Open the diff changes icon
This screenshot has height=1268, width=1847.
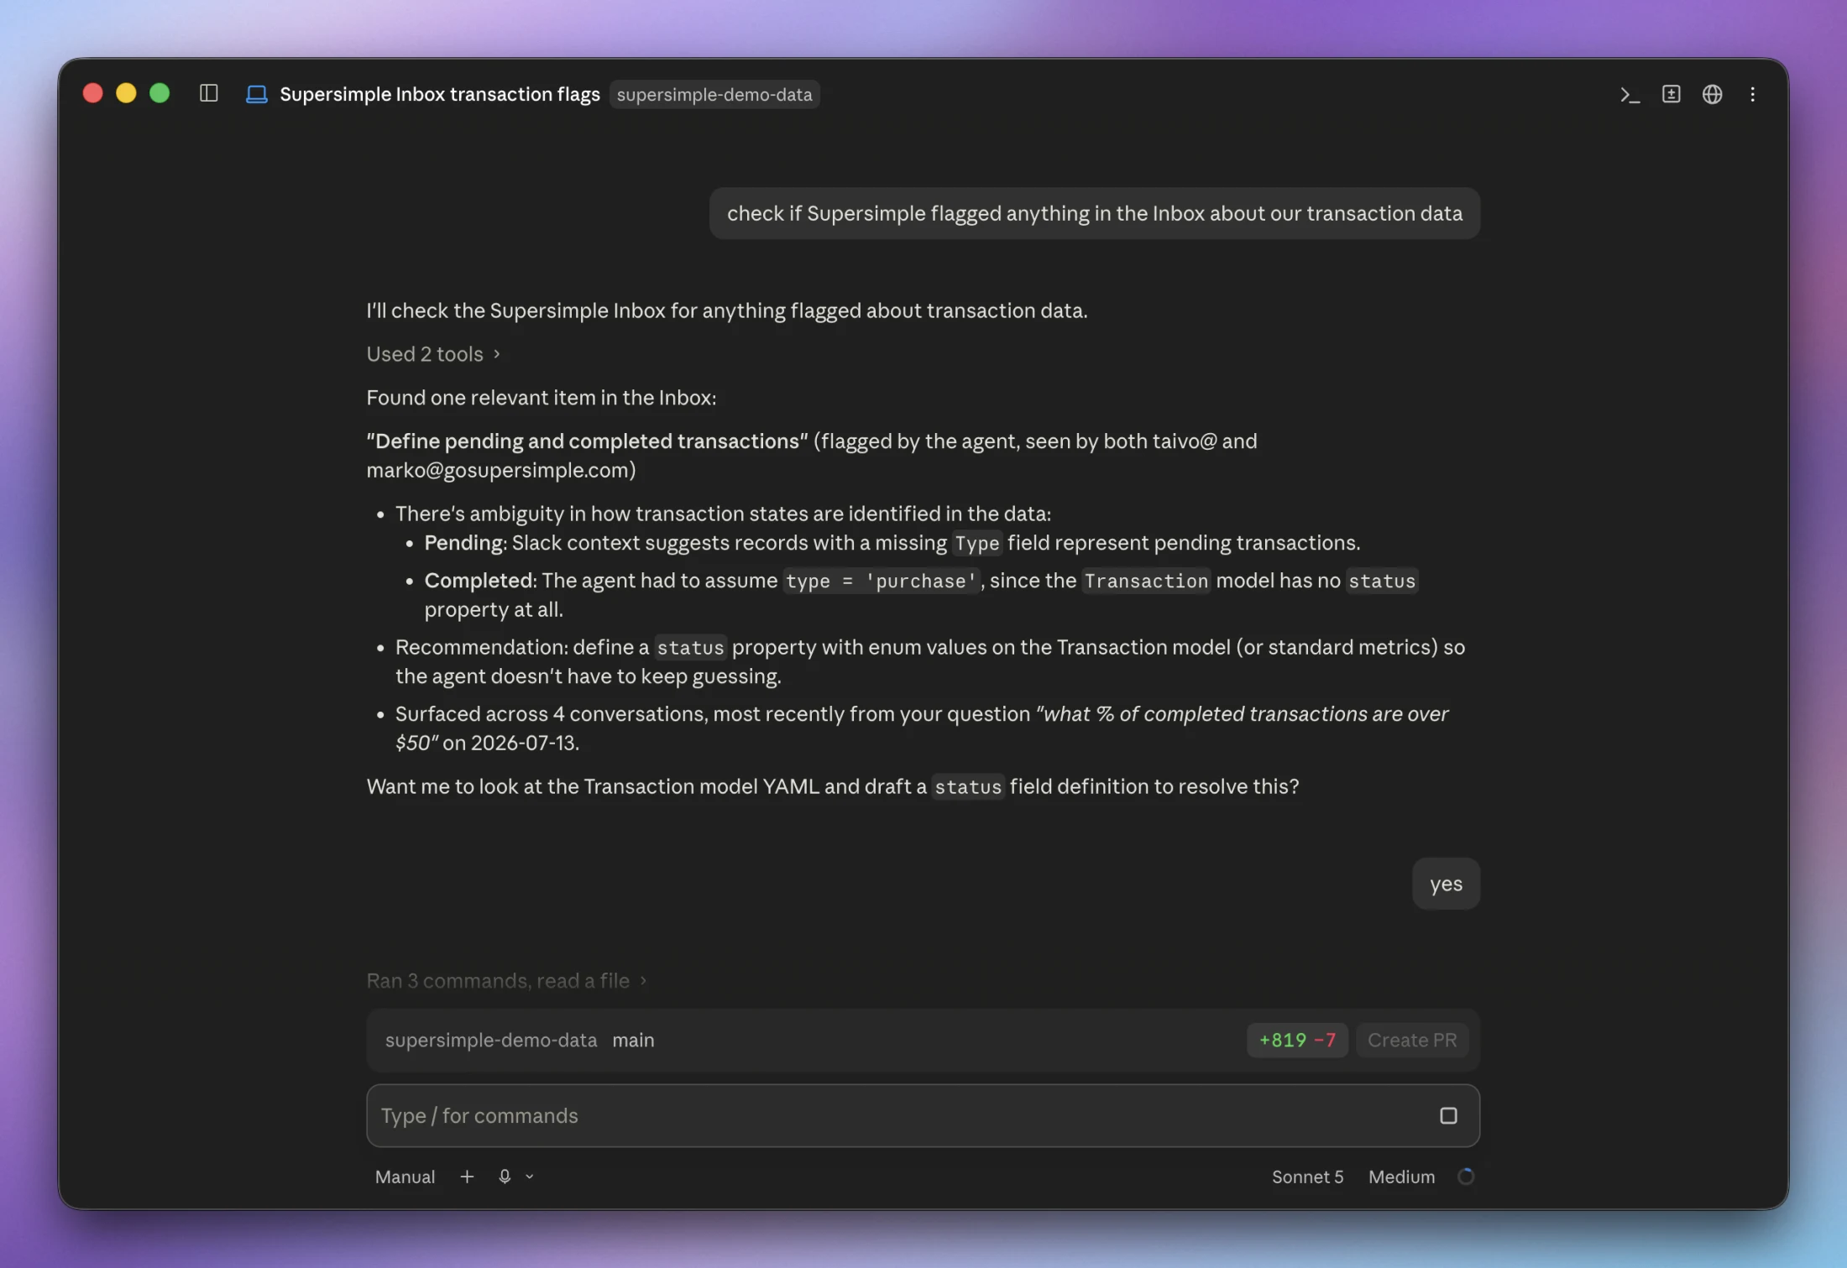(x=1671, y=94)
